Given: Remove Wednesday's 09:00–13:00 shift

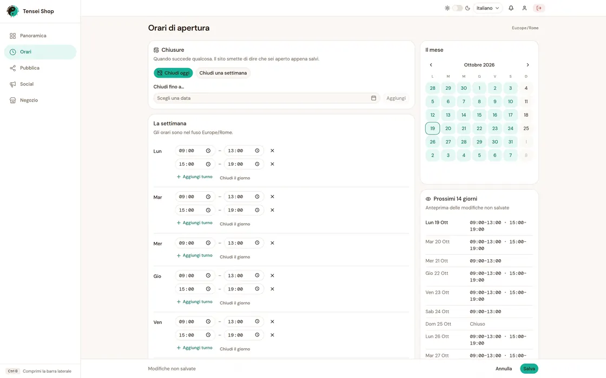Looking at the screenshot, I should 272,243.
